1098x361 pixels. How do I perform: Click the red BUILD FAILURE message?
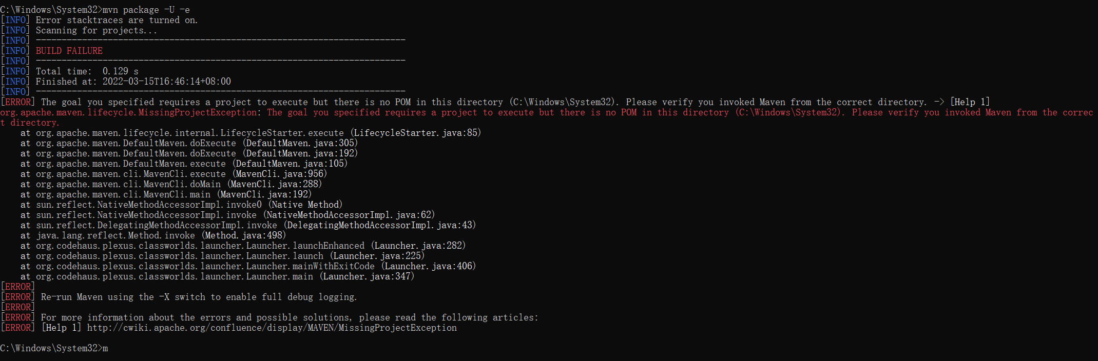[x=69, y=51]
